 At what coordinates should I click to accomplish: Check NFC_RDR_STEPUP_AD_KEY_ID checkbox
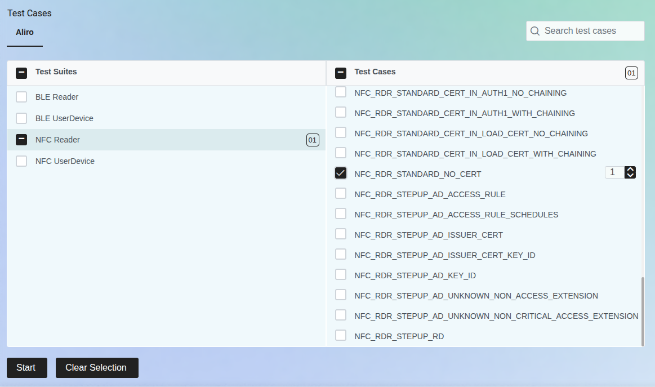pyautogui.click(x=340, y=274)
